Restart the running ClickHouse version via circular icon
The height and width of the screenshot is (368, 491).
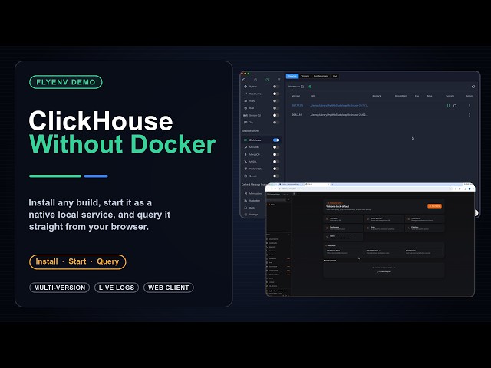click(x=455, y=106)
